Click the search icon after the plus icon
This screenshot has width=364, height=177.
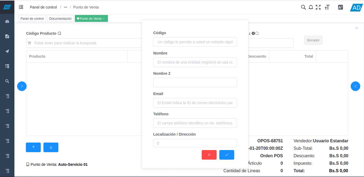click(x=257, y=33)
